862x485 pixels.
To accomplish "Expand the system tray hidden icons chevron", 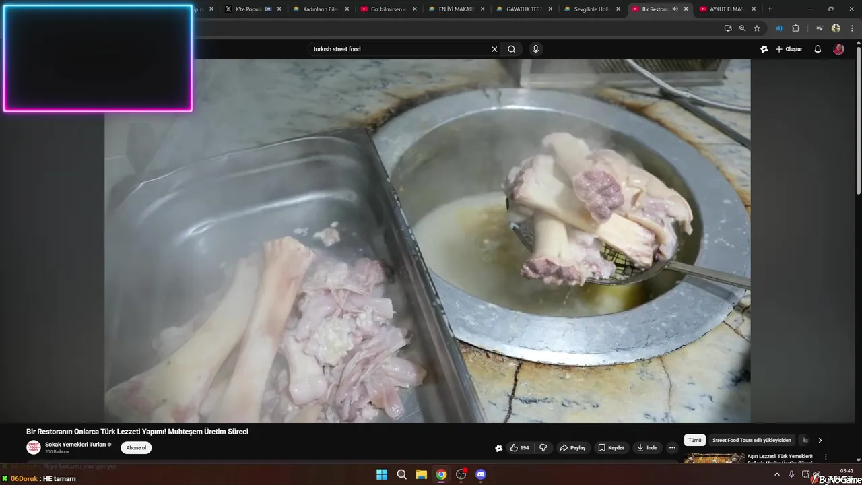I will click(x=778, y=474).
